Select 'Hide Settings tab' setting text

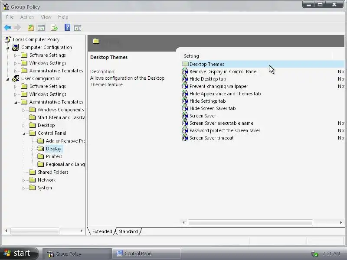click(x=207, y=101)
